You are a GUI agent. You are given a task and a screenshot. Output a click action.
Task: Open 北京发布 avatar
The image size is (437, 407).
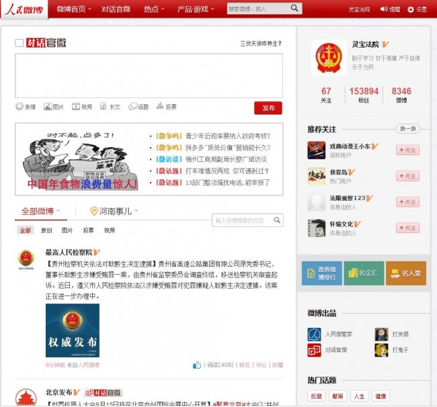(x=26, y=397)
